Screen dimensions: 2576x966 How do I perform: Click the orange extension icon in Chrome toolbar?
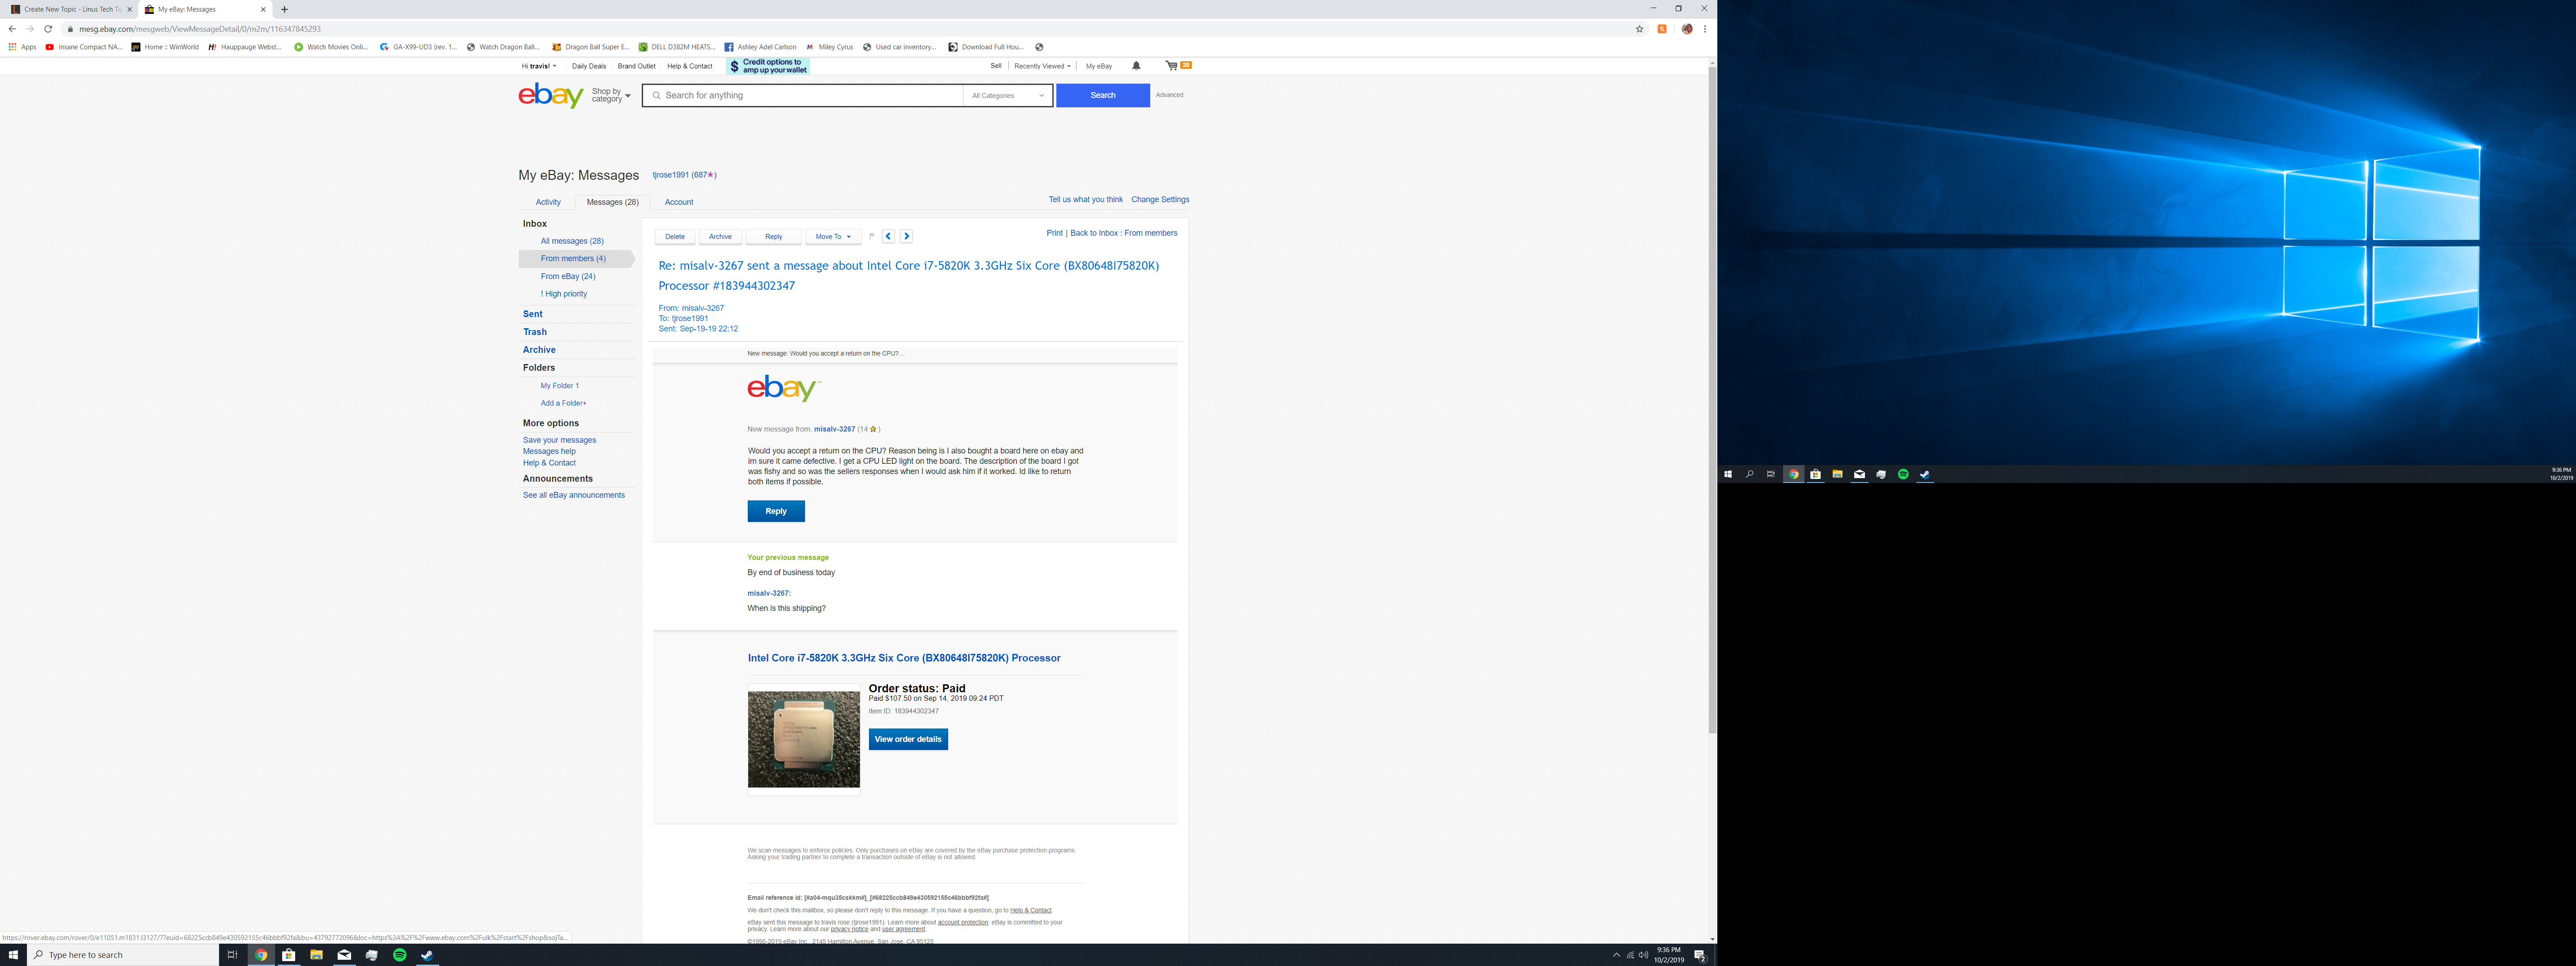1662,29
